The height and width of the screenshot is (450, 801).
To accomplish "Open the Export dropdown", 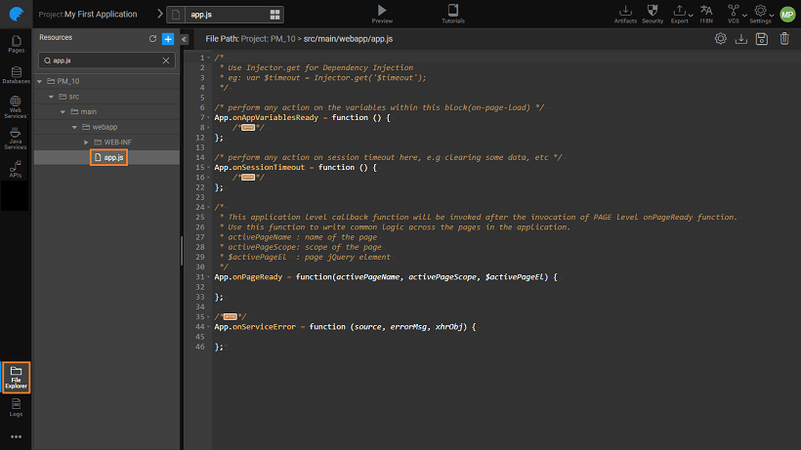I will point(680,14).
